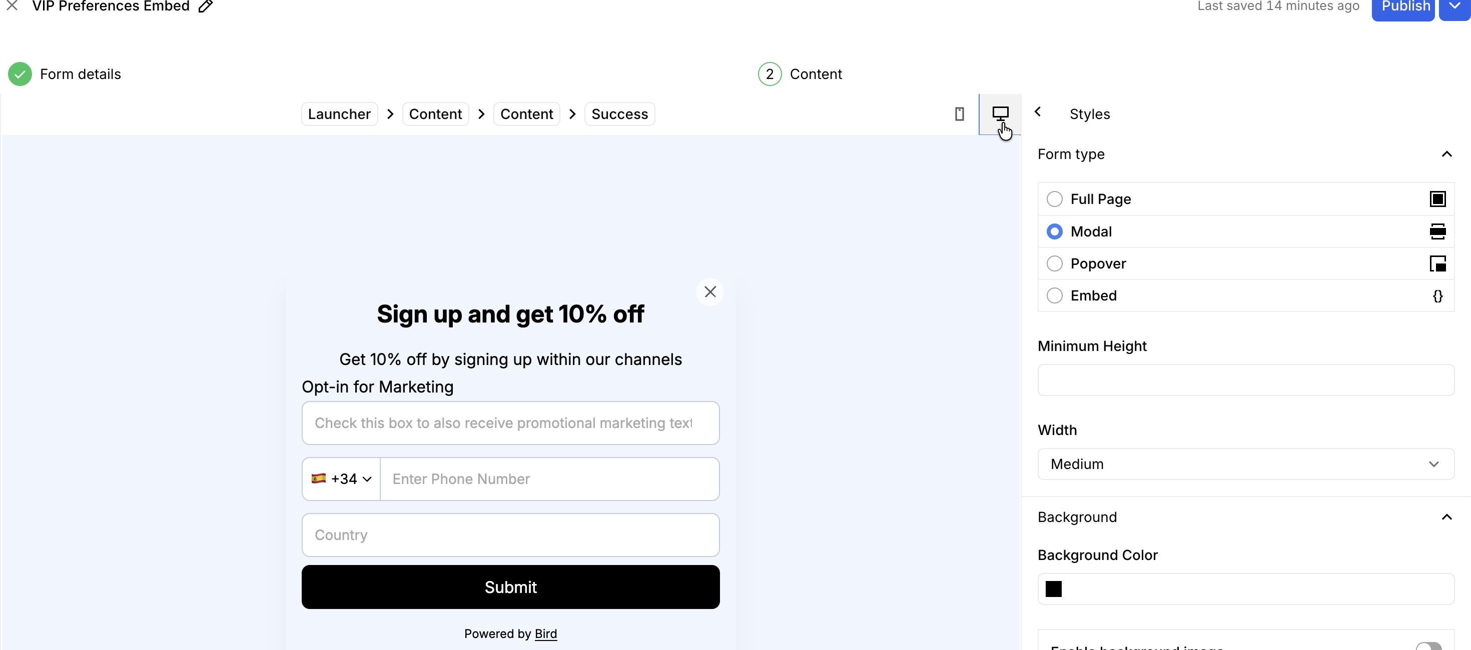
Task: Close the sign-up modal preview
Action: 710,291
